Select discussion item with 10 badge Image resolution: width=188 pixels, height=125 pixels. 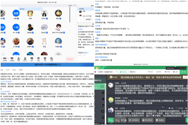click(99, 112)
